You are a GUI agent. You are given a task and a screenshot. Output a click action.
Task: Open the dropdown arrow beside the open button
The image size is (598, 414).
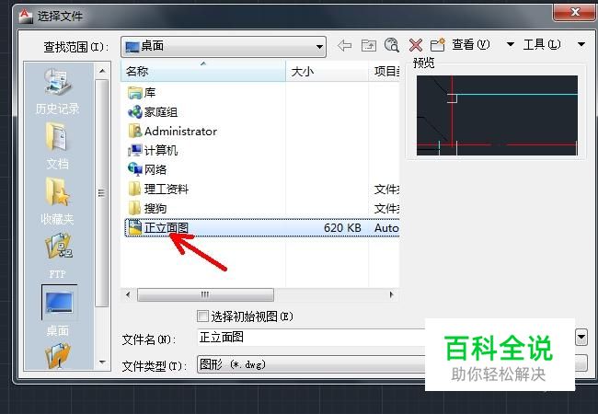click(x=581, y=338)
